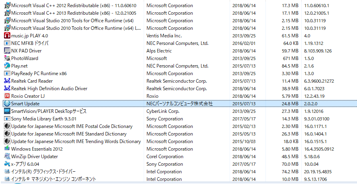Click the SmartVision/PLAYER DeskTopサービス icon

[7, 111]
